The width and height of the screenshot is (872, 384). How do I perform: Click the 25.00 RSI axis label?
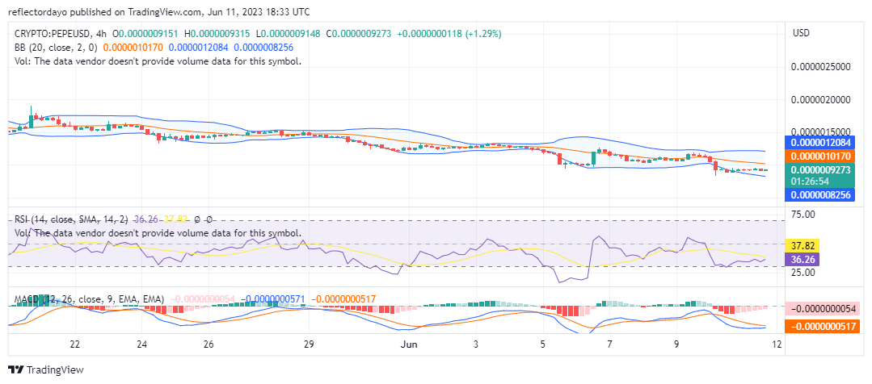[x=803, y=272]
